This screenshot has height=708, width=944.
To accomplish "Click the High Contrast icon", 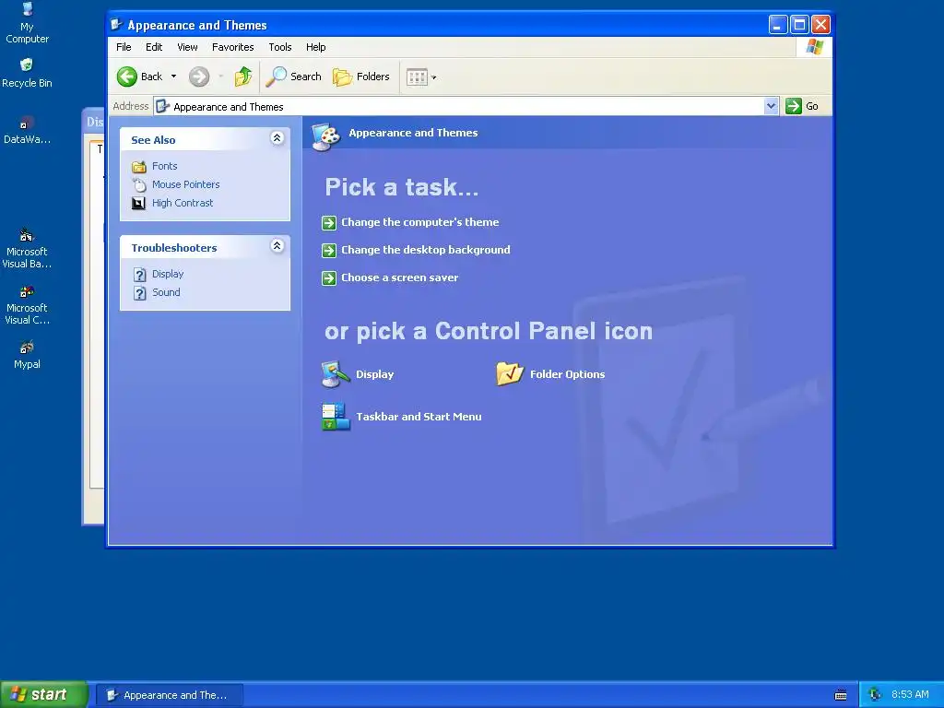I will [139, 204].
